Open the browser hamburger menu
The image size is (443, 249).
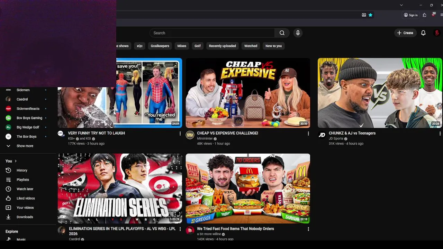click(x=442, y=15)
